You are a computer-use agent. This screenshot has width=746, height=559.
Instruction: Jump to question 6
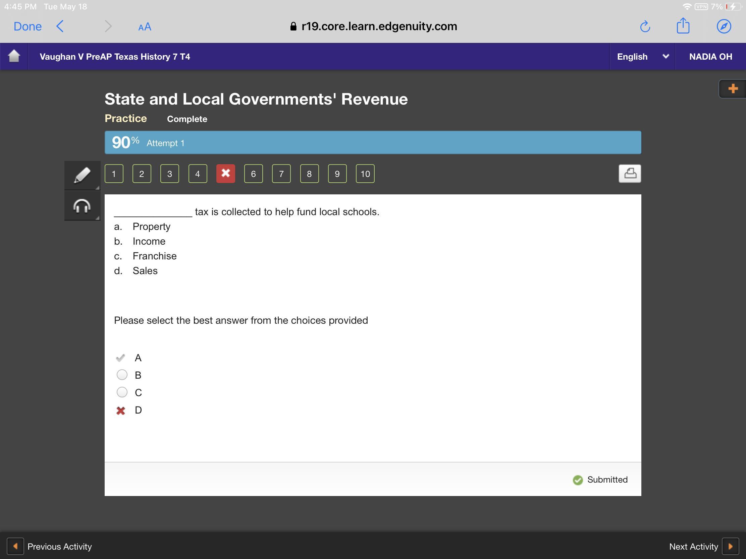253,174
